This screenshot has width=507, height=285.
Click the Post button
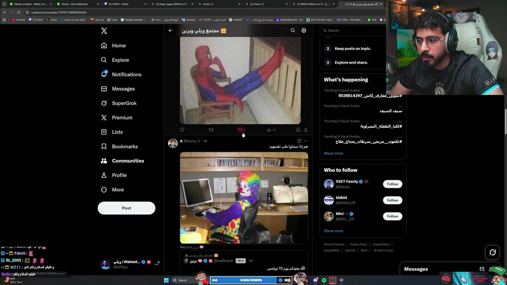(x=126, y=208)
